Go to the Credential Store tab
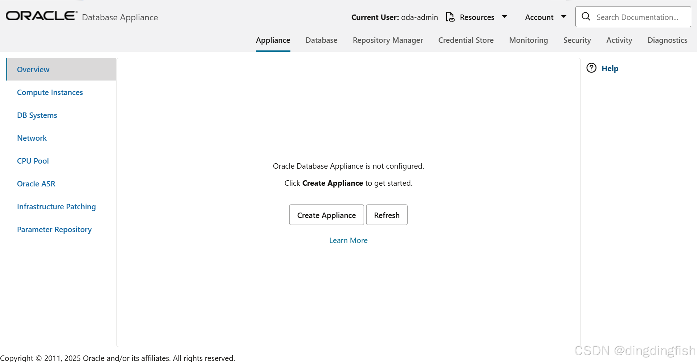This screenshot has height=362, width=697. [x=466, y=40]
